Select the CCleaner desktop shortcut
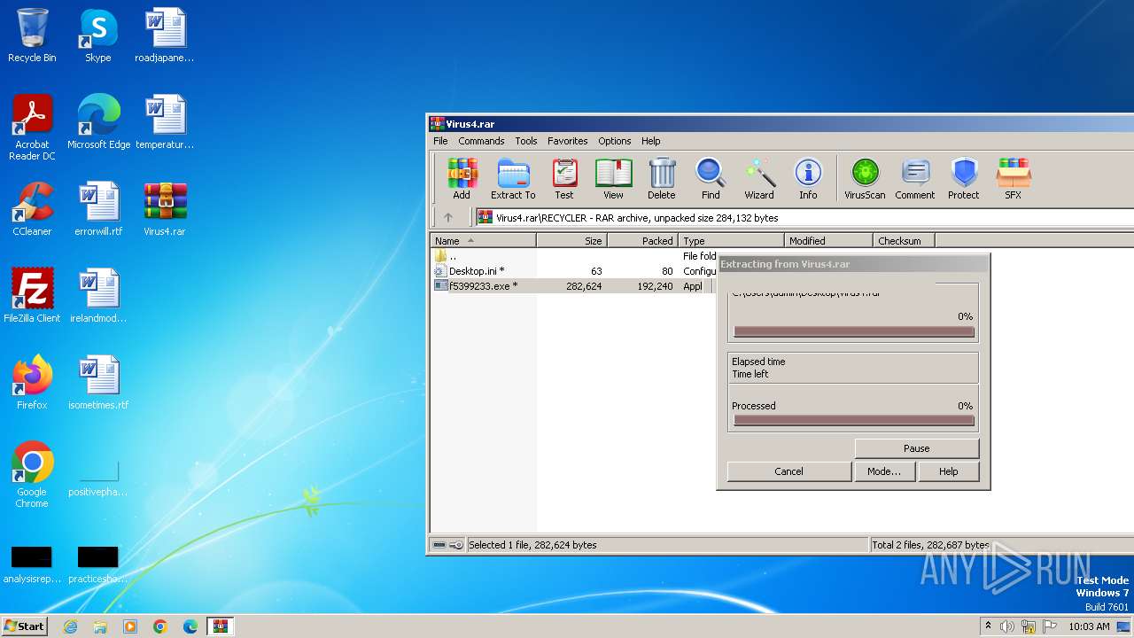The height and width of the screenshot is (638, 1134). [x=32, y=209]
